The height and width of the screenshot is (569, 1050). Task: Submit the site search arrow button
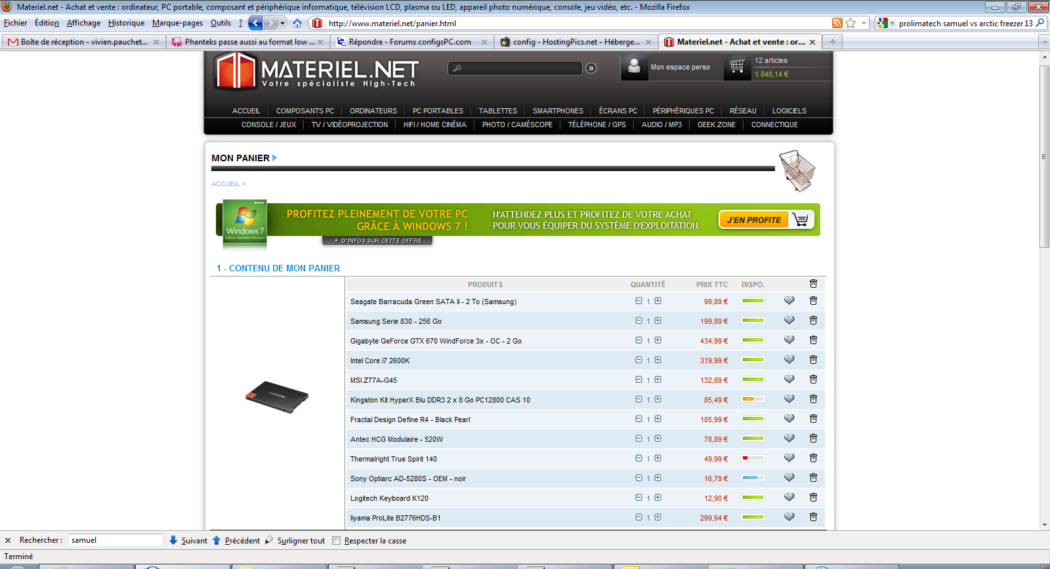coord(591,68)
